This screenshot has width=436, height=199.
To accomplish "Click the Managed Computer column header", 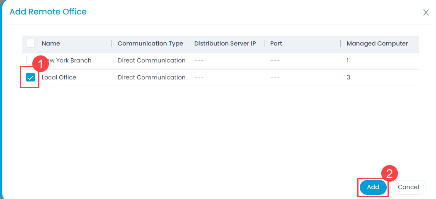I will (x=377, y=43).
